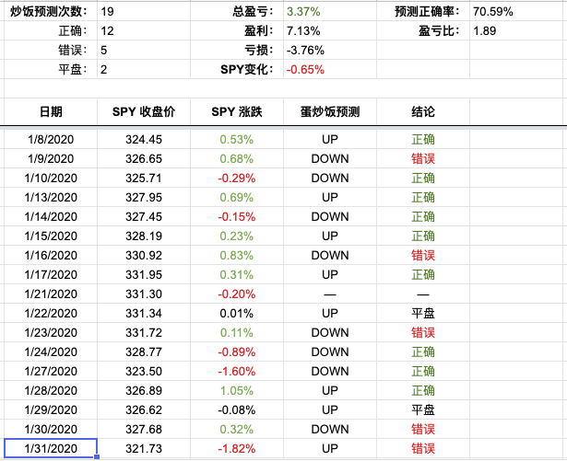Select the 1.05% change cell
Viewport: 567px width, 461px height.
click(x=237, y=390)
